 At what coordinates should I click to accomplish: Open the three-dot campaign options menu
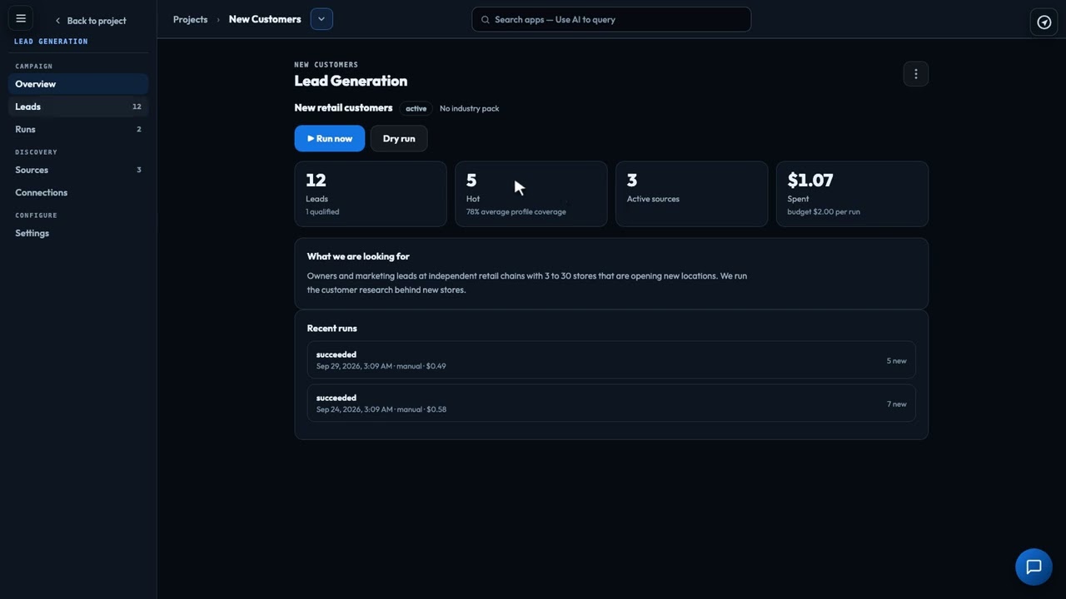pyautogui.click(x=915, y=74)
